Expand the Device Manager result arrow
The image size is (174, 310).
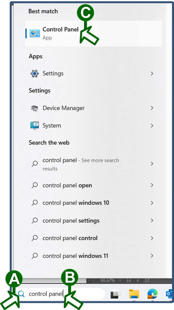(152, 108)
